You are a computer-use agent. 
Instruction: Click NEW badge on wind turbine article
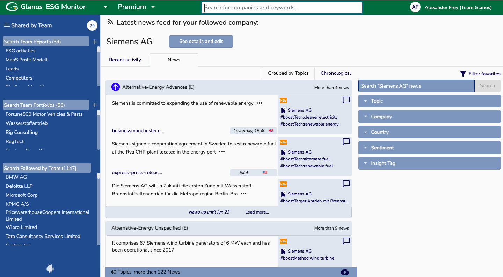point(283,241)
